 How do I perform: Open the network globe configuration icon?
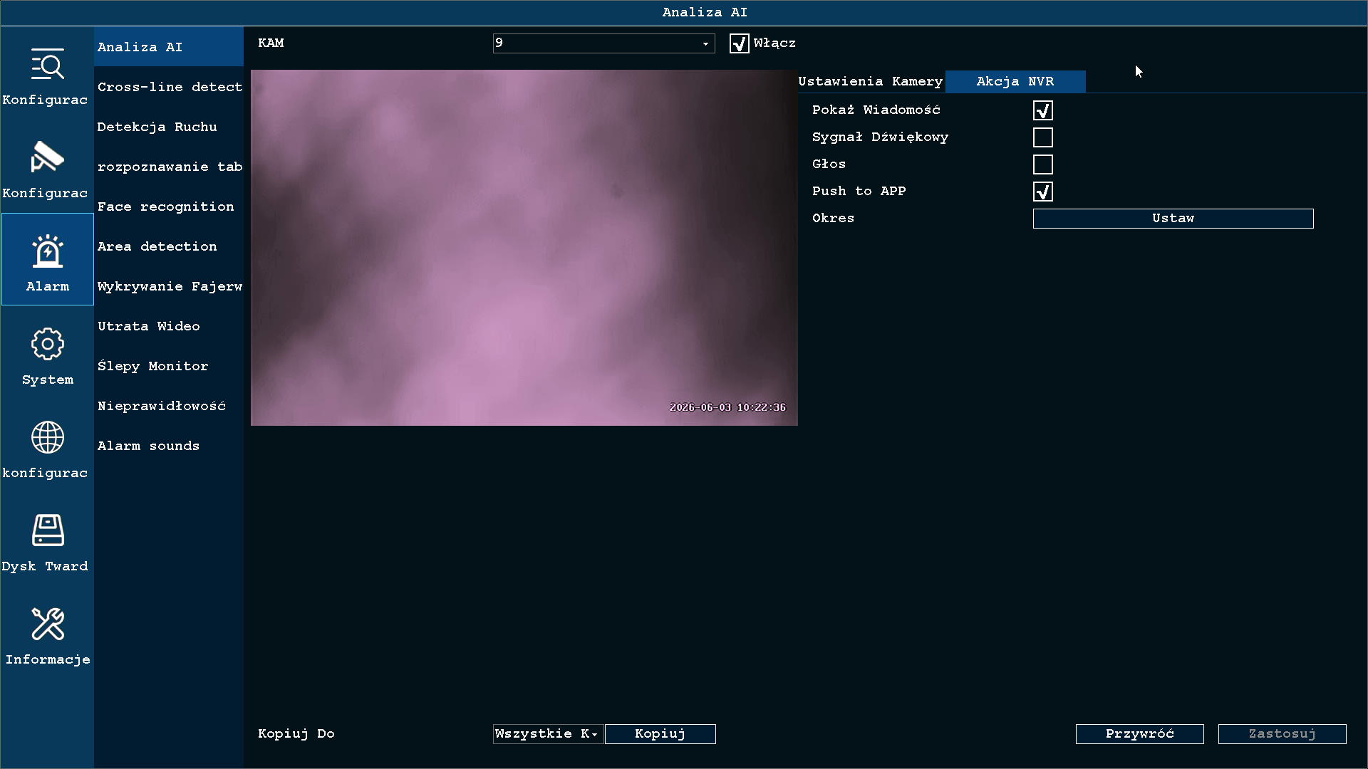[x=47, y=437]
